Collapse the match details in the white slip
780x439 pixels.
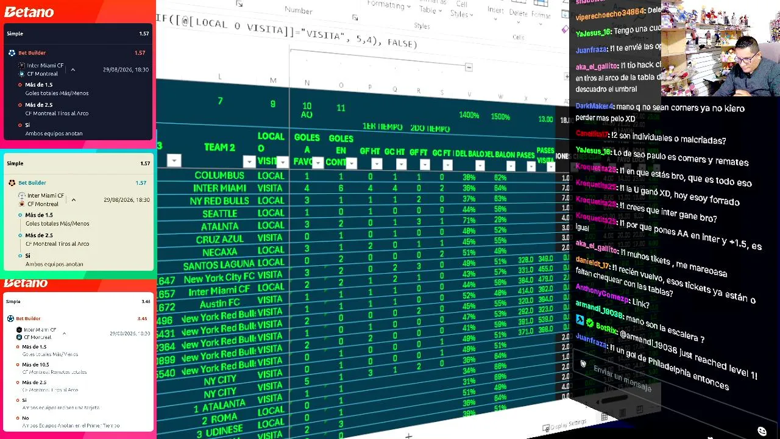pyautogui.click(x=64, y=334)
